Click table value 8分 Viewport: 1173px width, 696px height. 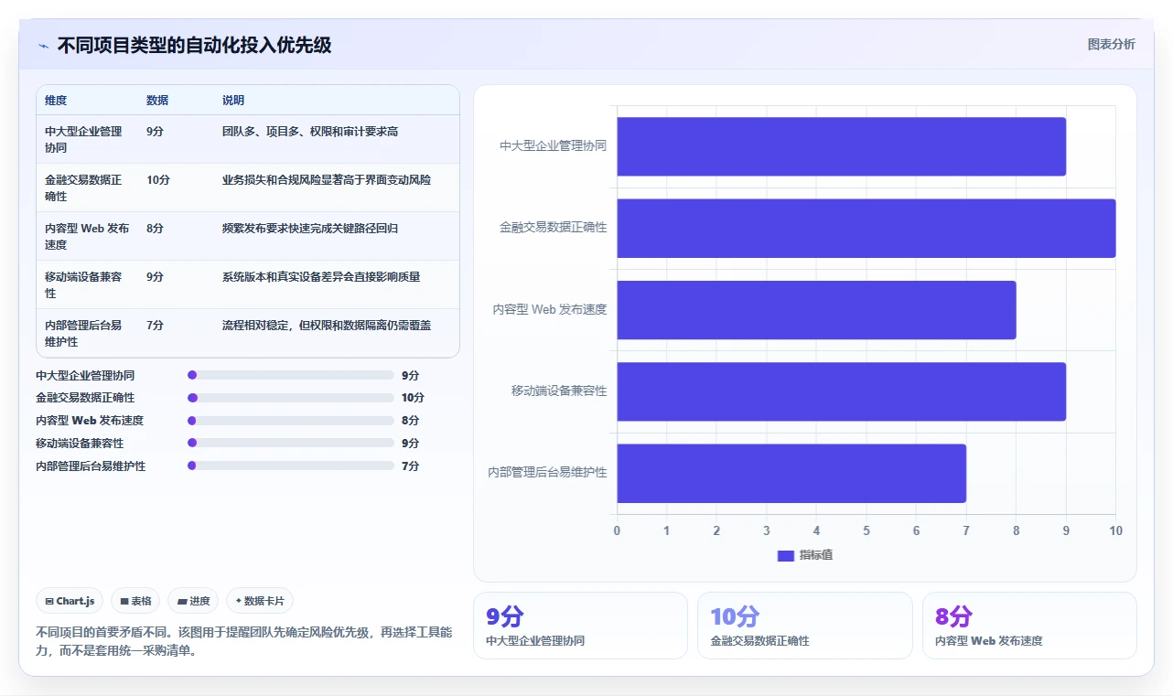156,229
